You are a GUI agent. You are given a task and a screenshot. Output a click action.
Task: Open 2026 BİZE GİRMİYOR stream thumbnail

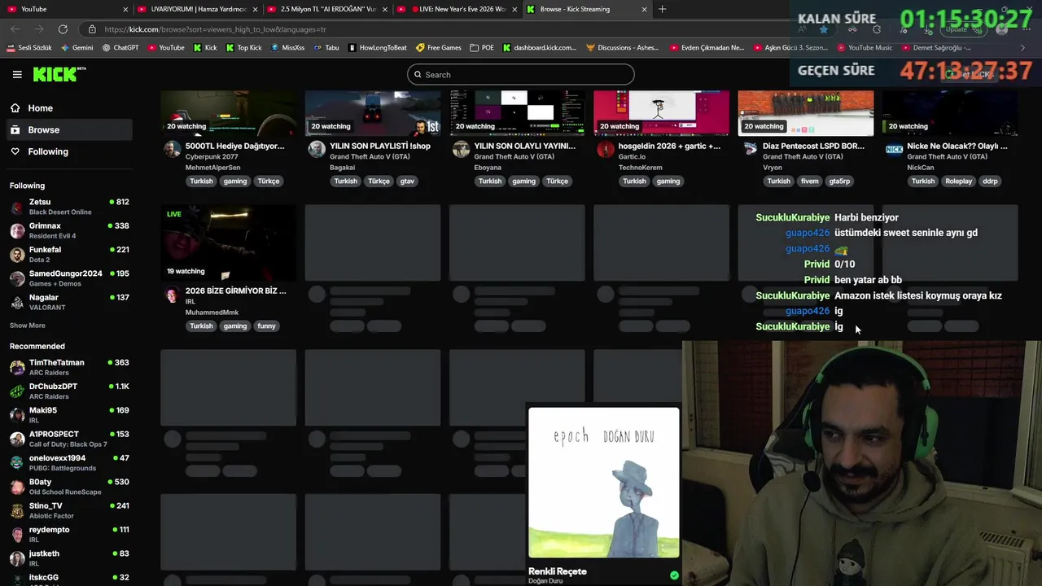tap(229, 243)
